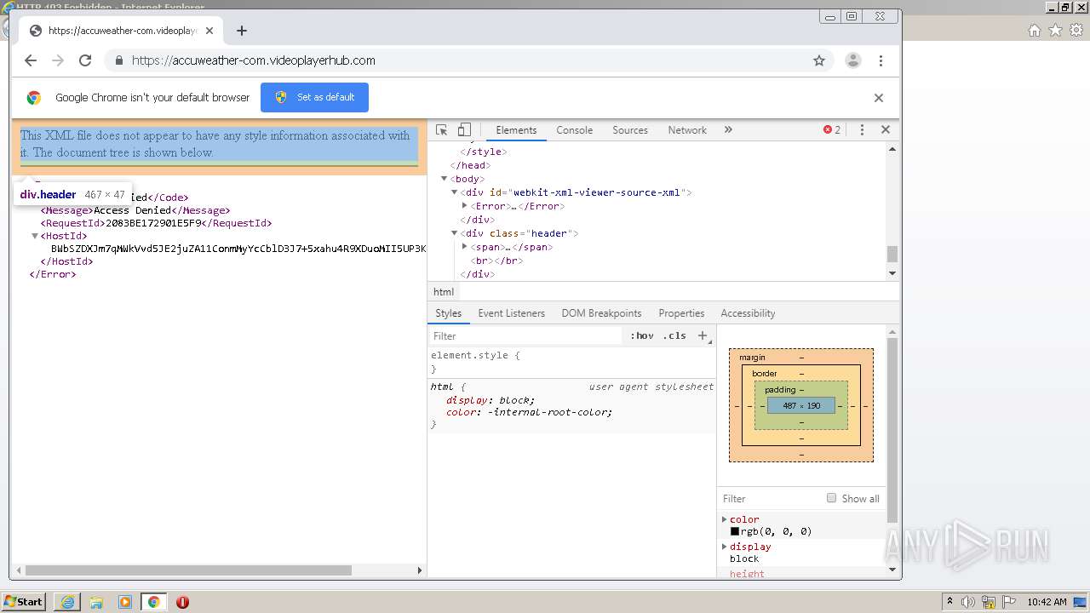This screenshot has width=1090, height=613.
Task: Open the Chrome three-dot menu
Action: [x=881, y=60]
